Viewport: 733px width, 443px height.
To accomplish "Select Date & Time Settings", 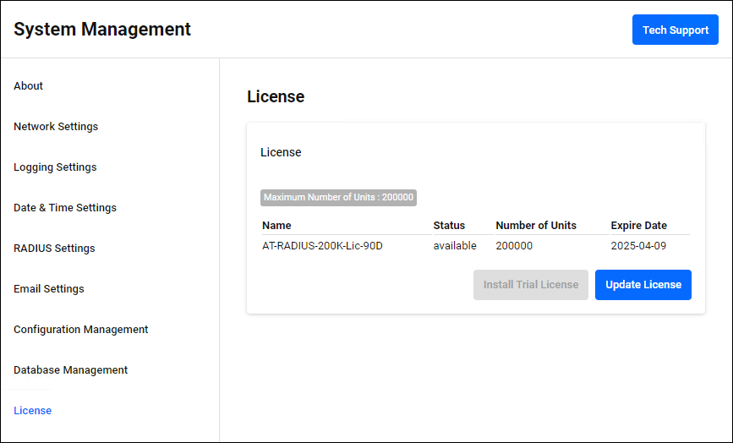I will tap(65, 208).
